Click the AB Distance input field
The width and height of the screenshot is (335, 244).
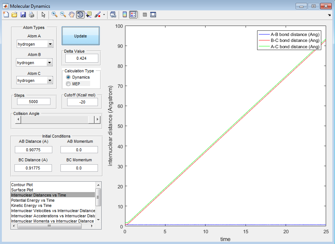[x=33, y=149]
